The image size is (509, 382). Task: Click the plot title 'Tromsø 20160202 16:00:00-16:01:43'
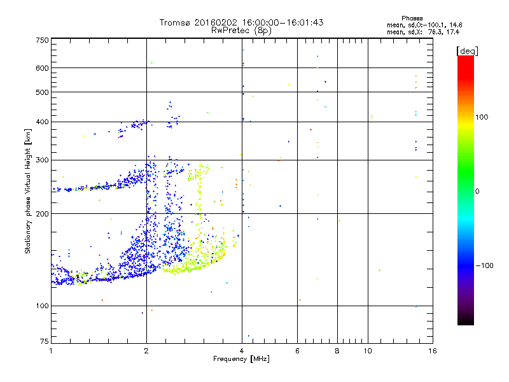tap(241, 22)
